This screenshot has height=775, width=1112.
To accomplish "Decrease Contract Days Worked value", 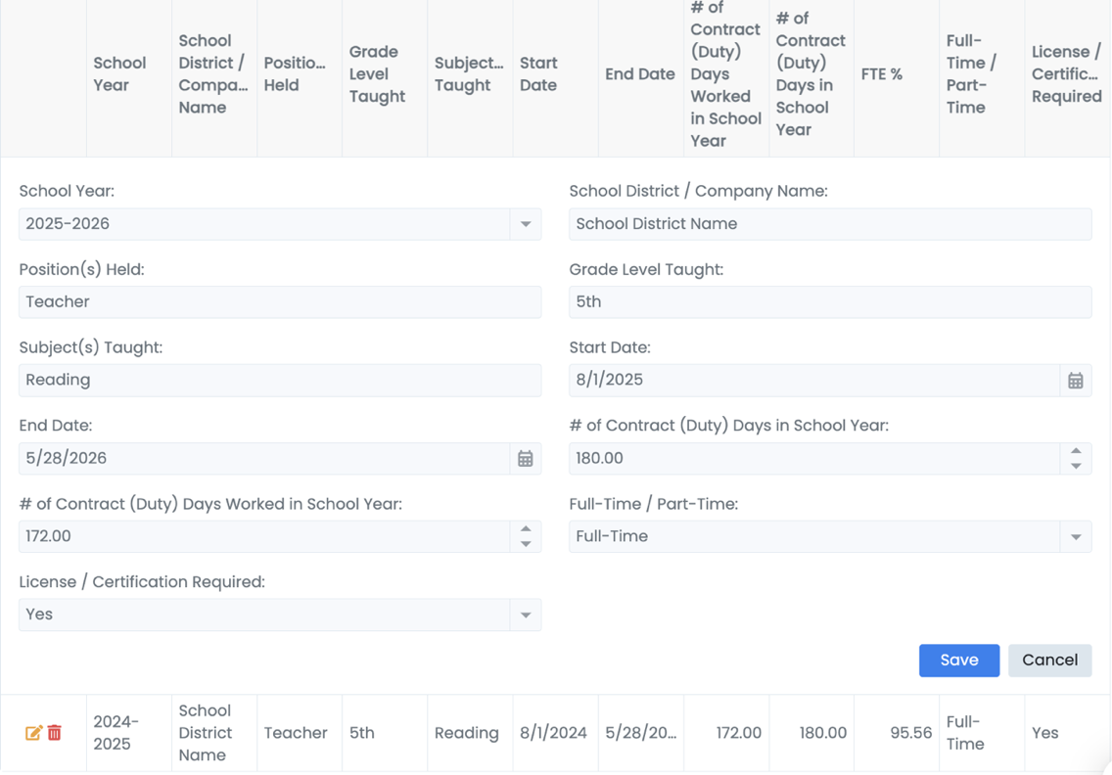I will pyautogui.click(x=526, y=544).
